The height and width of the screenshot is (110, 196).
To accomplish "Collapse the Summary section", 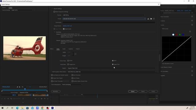I will tap(55, 32).
